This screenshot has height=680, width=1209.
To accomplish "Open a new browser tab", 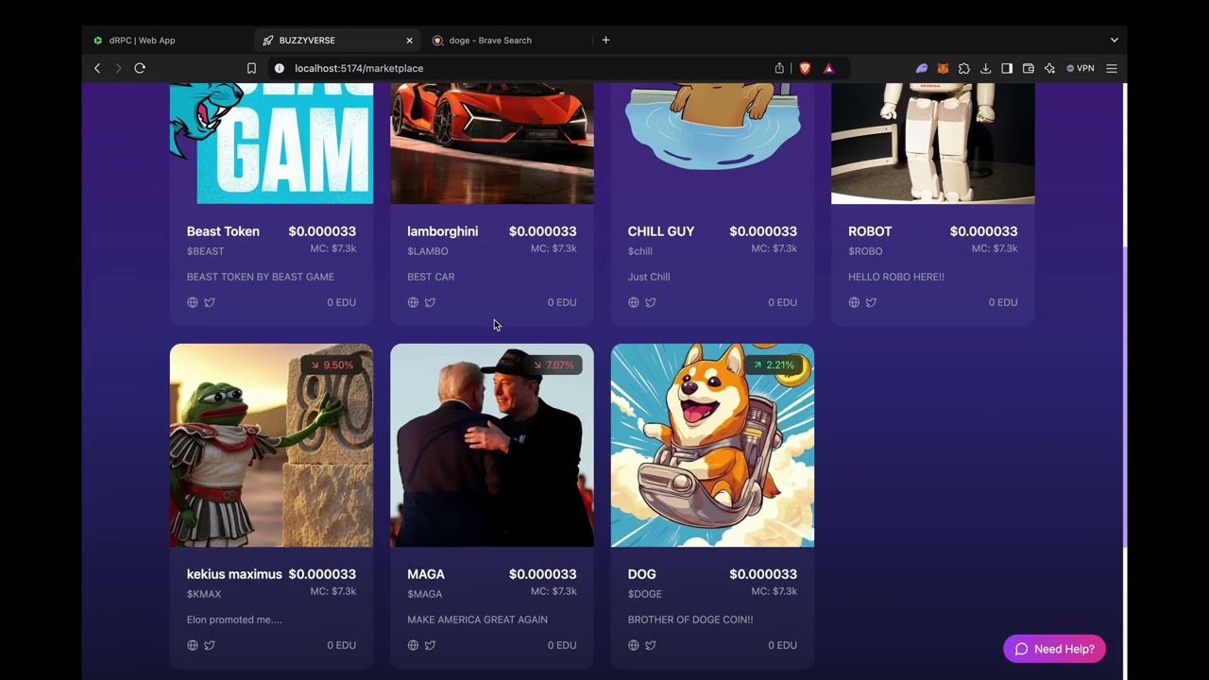I will 605,40.
